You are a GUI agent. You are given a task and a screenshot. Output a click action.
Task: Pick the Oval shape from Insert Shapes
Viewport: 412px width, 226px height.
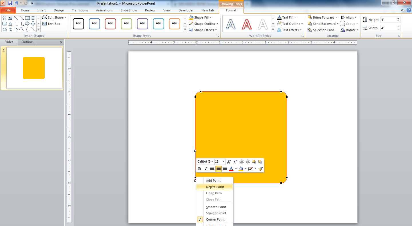pyautogui.click(x=33, y=18)
